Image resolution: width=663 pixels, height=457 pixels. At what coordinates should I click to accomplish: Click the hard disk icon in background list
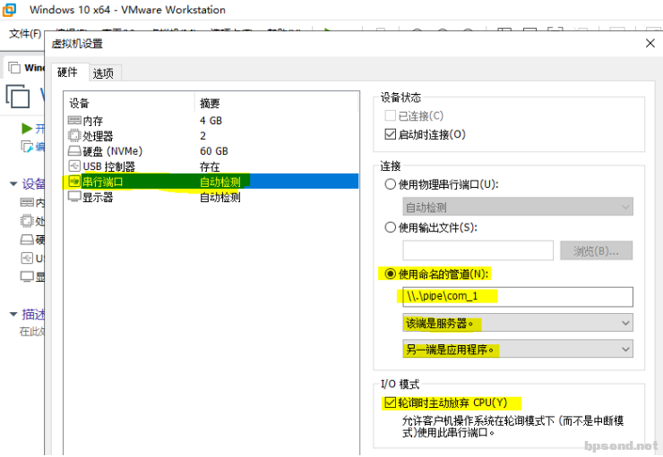click(x=27, y=240)
